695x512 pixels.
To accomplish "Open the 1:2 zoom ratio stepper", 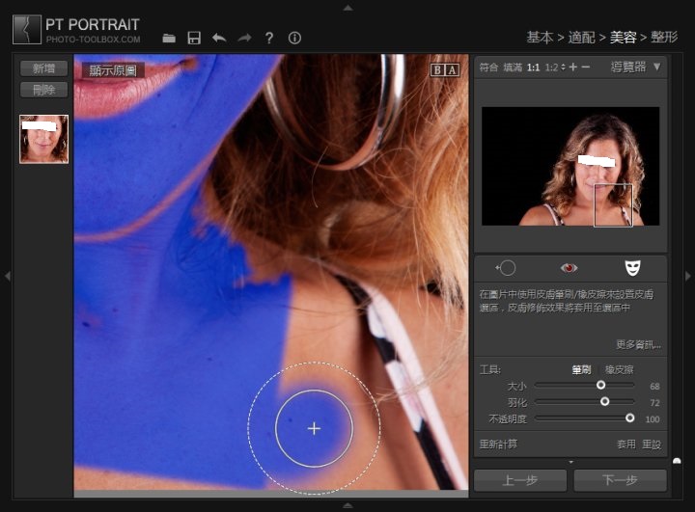I will click(563, 67).
